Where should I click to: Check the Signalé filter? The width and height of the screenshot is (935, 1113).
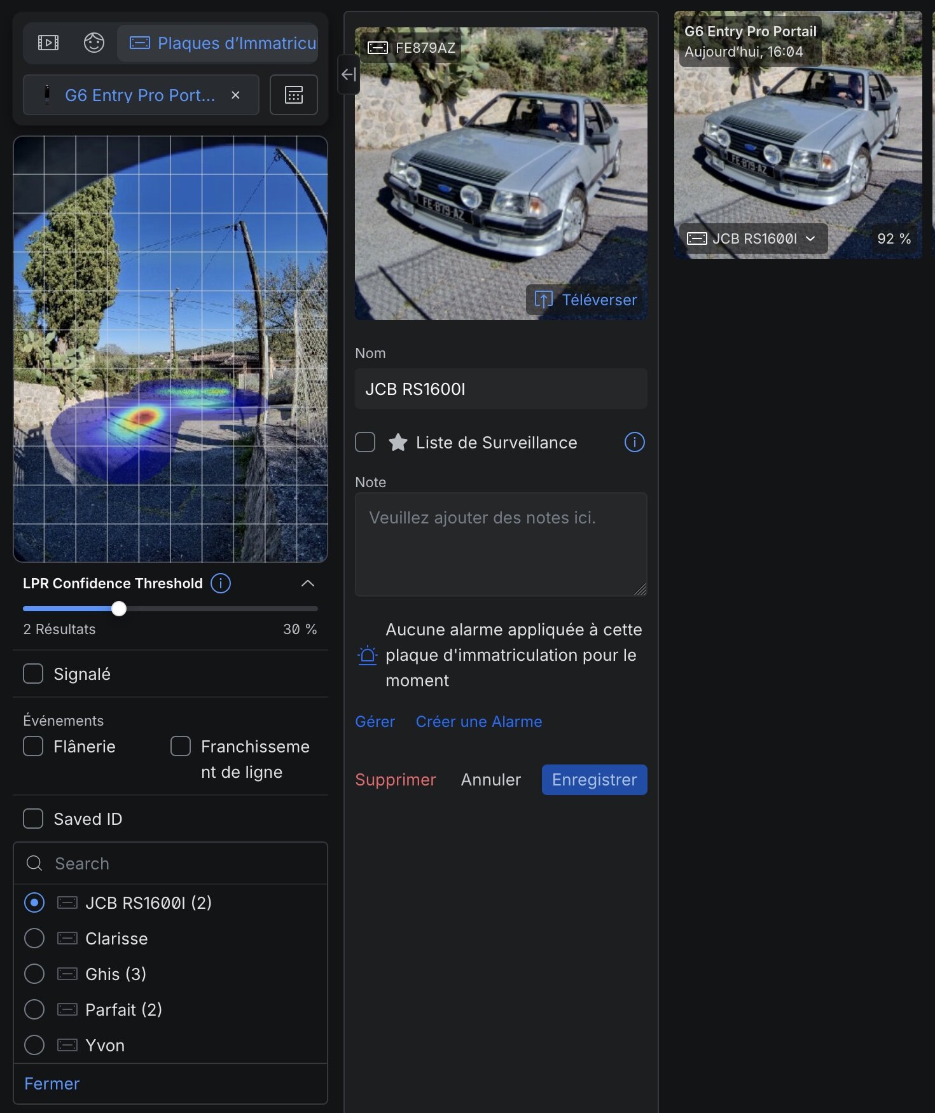click(x=33, y=674)
